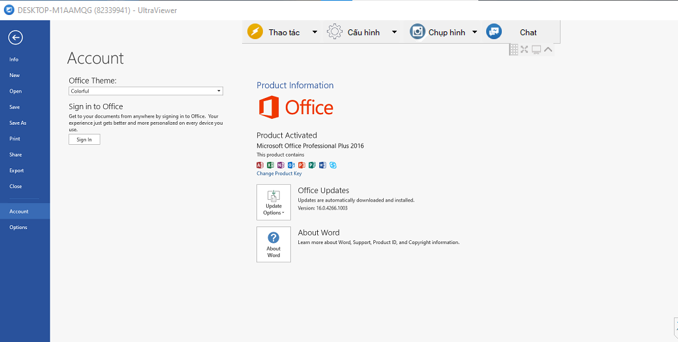
Task: Click the orange Office logo
Action: 296,107
